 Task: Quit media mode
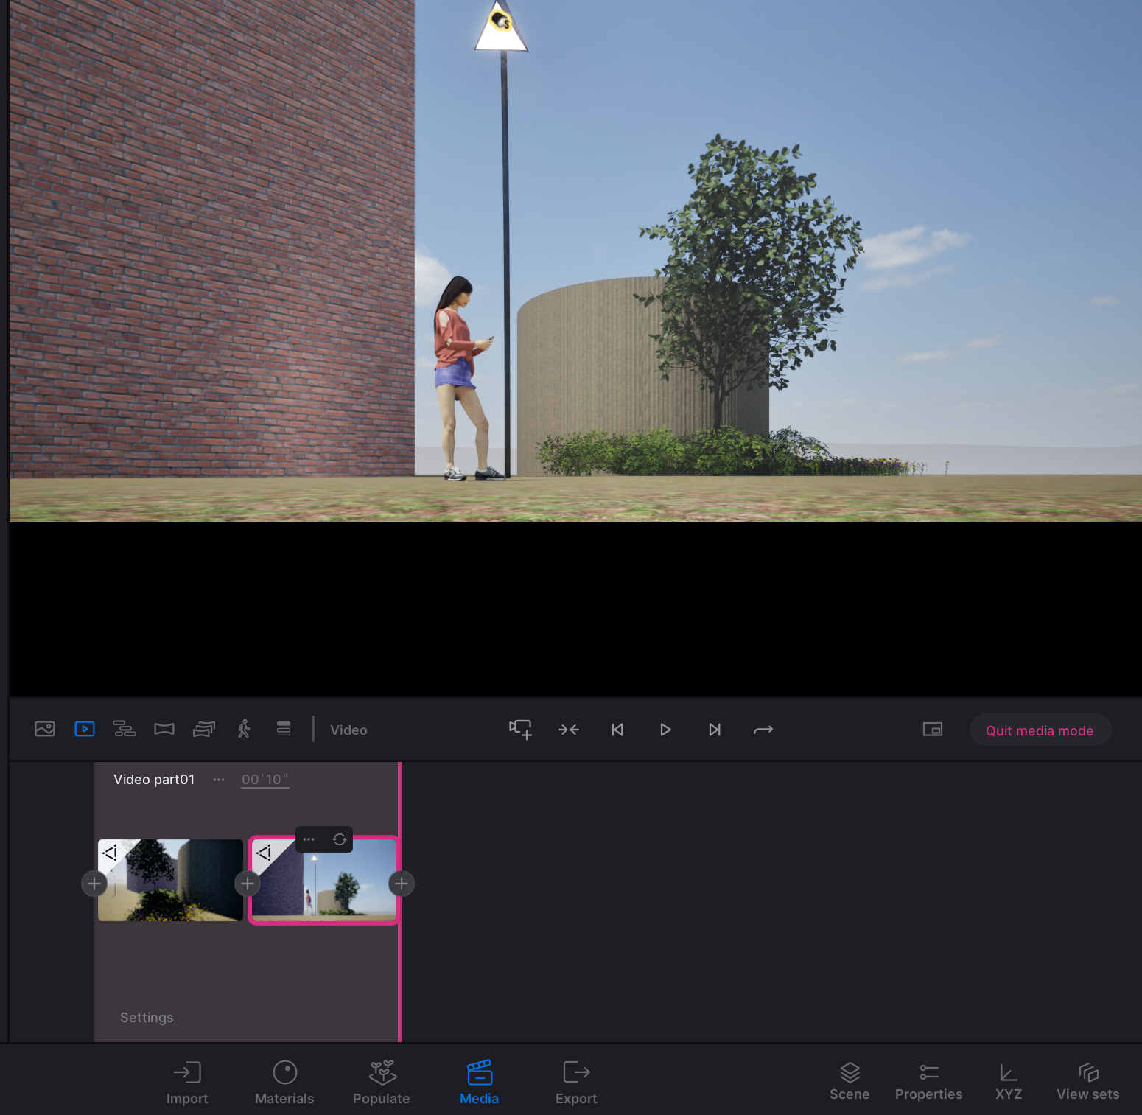[1040, 730]
